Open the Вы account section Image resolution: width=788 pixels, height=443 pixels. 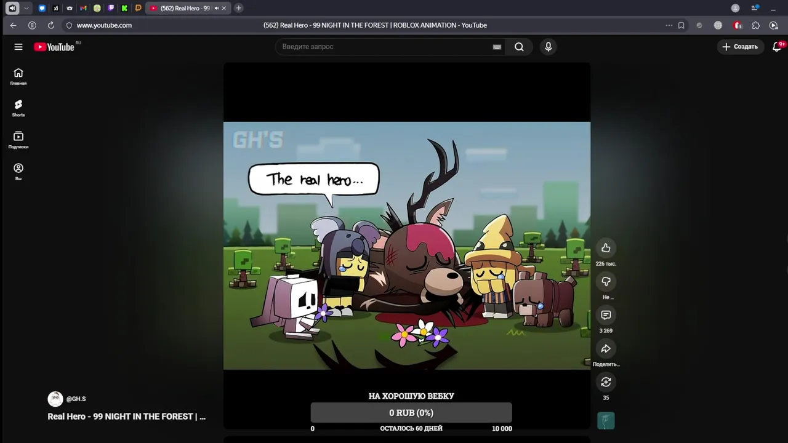pyautogui.click(x=18, y=172)
